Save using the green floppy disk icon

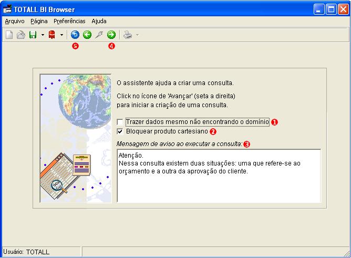[33, 35]
